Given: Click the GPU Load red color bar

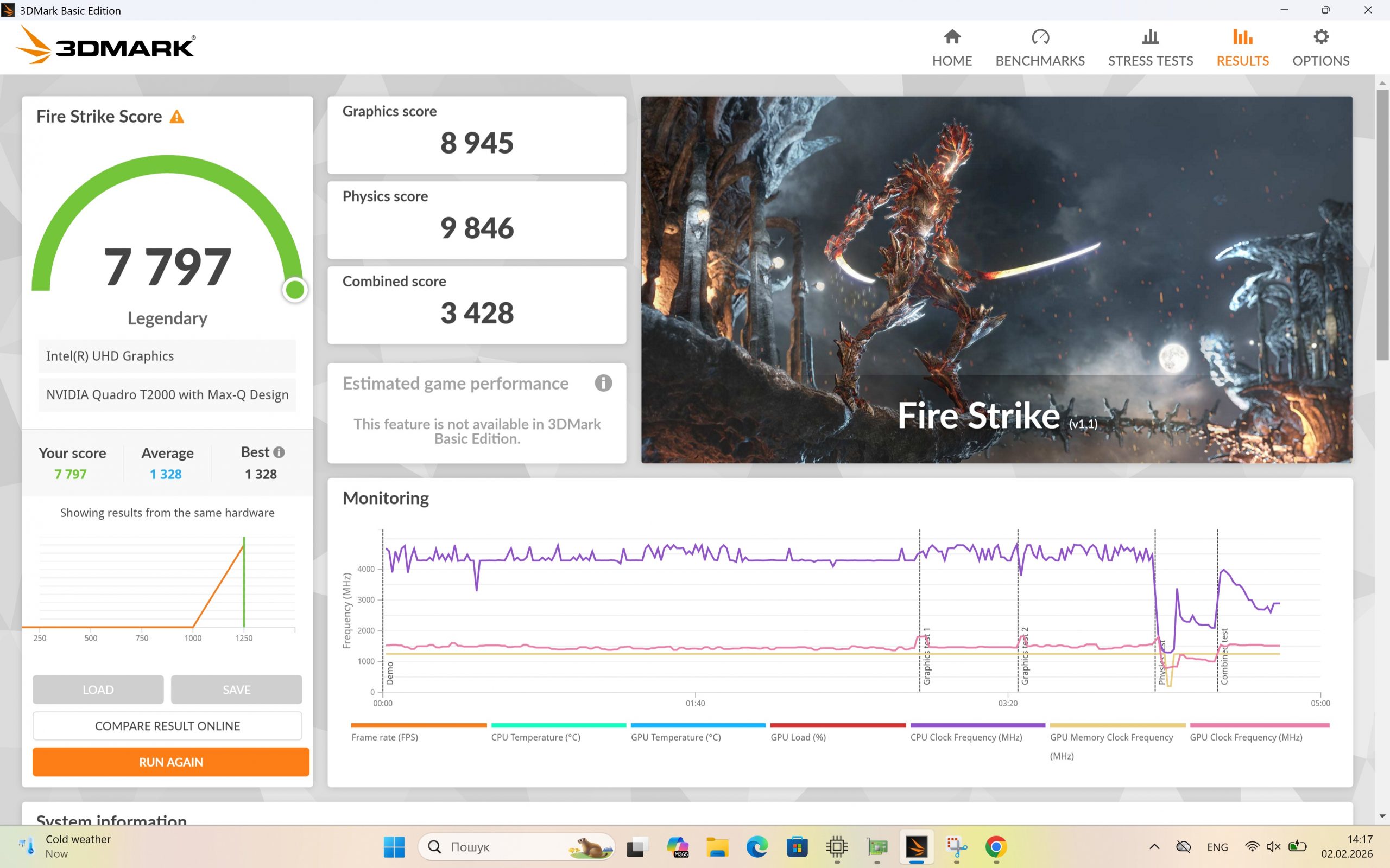Looking at the screenshot, I should pos(837,725).
